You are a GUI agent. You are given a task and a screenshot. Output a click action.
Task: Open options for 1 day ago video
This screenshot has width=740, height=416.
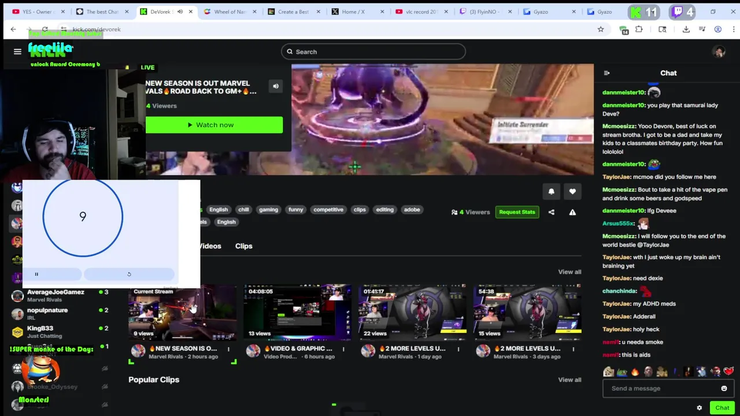tap(458, 349)
